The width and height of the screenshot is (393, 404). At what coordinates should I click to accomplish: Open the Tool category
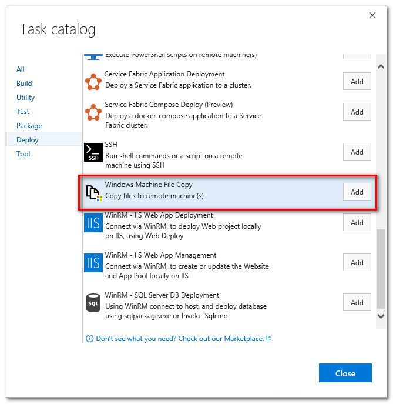click(23, 154)
